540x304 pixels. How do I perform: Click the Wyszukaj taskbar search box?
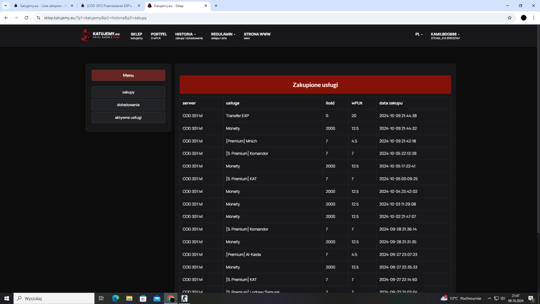point(54,299)
